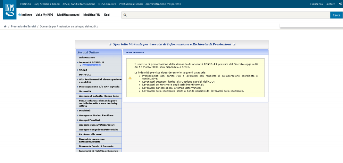
Task: Open Vai a MyINPS
Action: pos(45,15)
